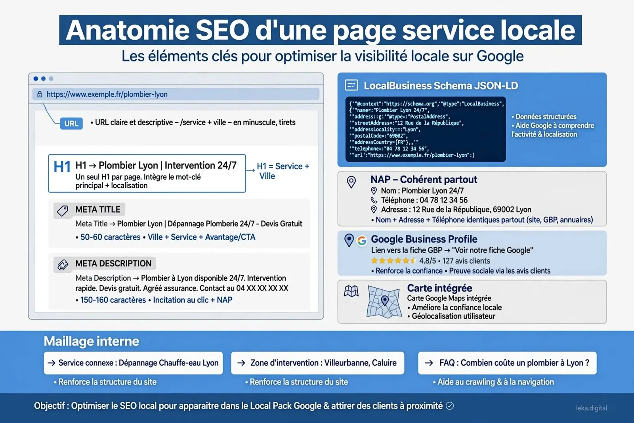
Task: Click the "50-60 caractères" text
Action: click(111, 237)
